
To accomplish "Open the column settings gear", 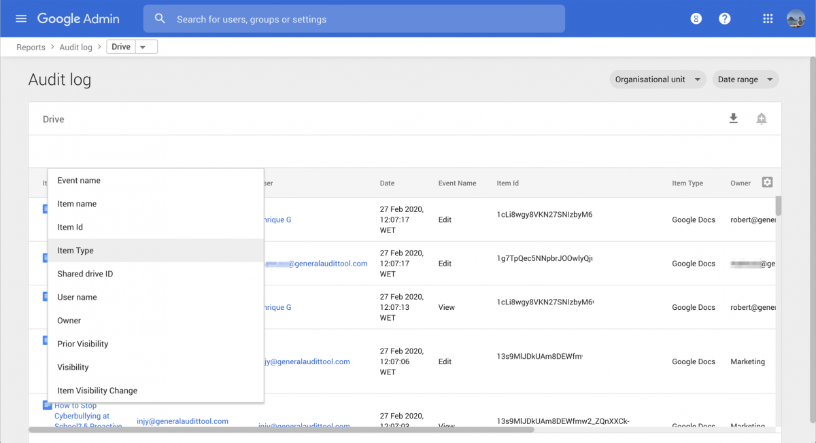I will [768, 182].
